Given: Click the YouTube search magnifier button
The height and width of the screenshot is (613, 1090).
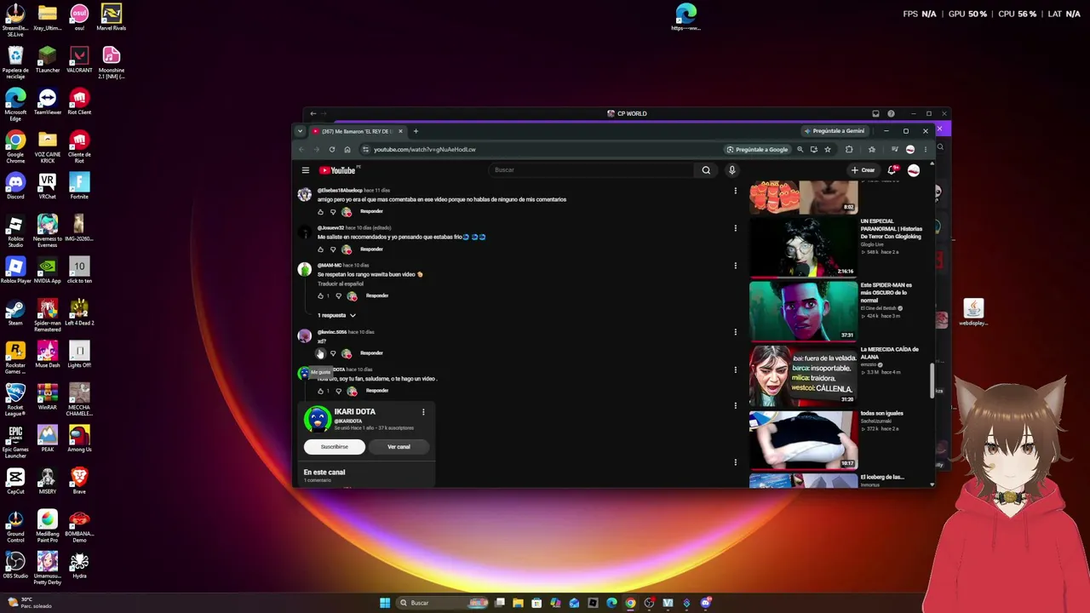Looking at the screenshot, I should pos(706,170).
